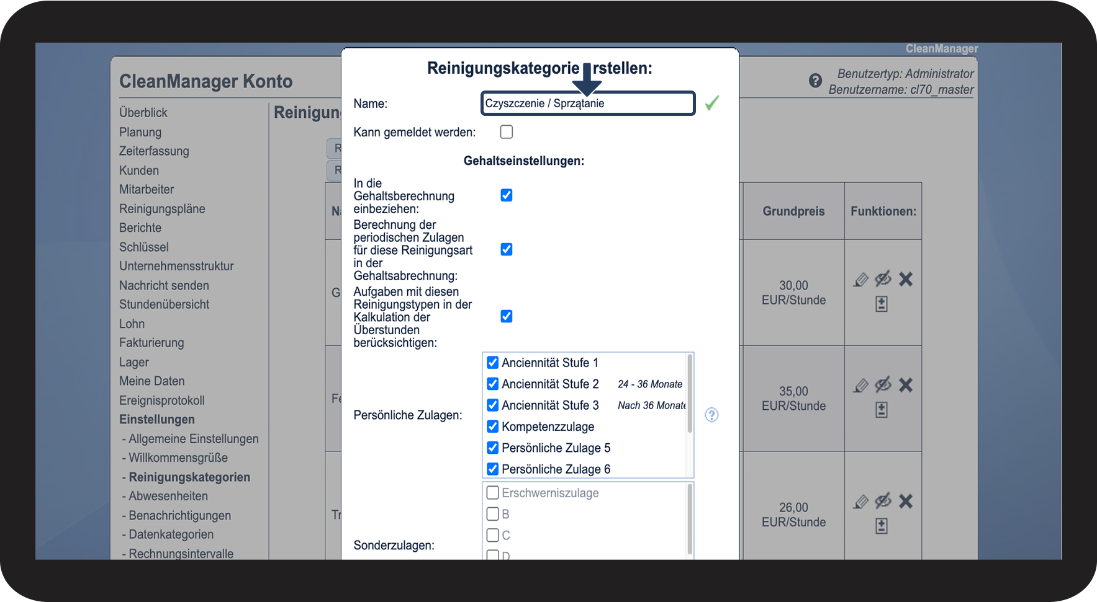Click into the Name input field
1097x602 pixels.
coord(588,104)
